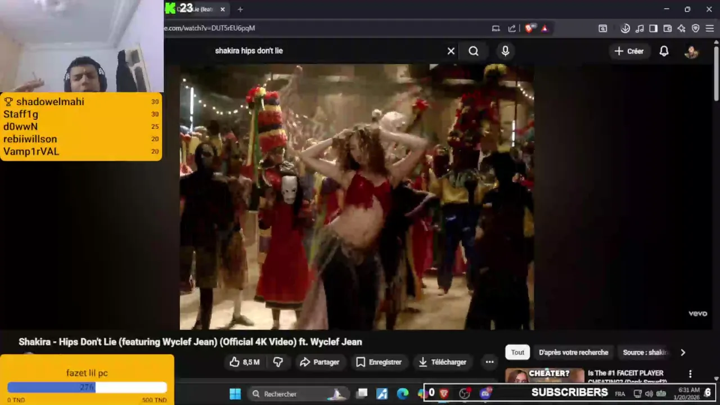Open options menu for FACEIT PLAYER video
Image resolution: width=720 pixels, height=405 pixels.
click(690, 374)
